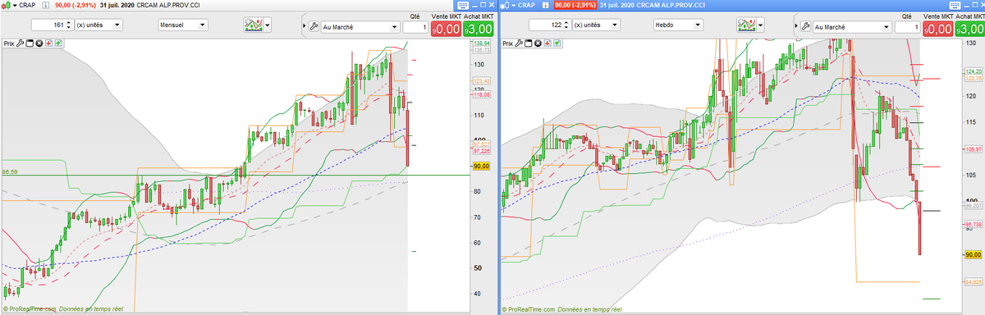The image size is (985, 315).
Task: Select the yellow 90,00 price label on the right chart axis
Action: (x=973, y=255)
